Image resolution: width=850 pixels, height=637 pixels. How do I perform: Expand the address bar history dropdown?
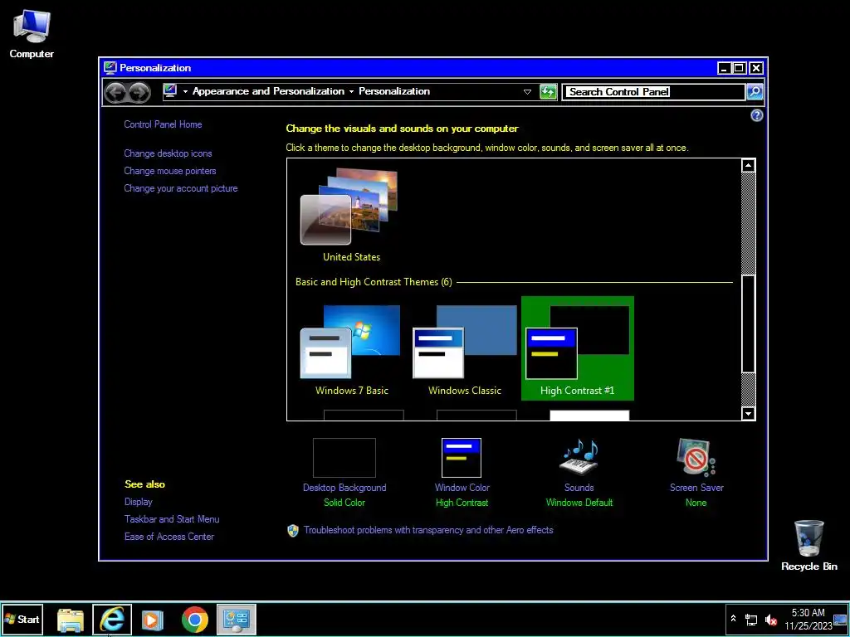[527, 92]
